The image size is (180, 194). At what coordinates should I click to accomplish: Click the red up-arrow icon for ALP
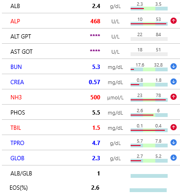click(173, 21)
